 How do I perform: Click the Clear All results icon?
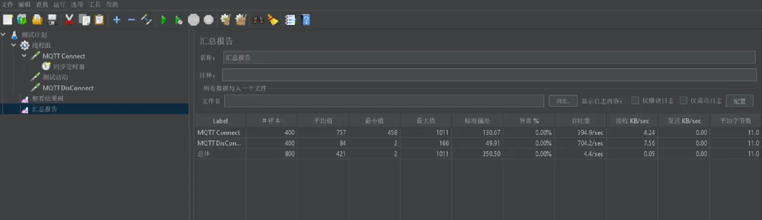[241, 20]
